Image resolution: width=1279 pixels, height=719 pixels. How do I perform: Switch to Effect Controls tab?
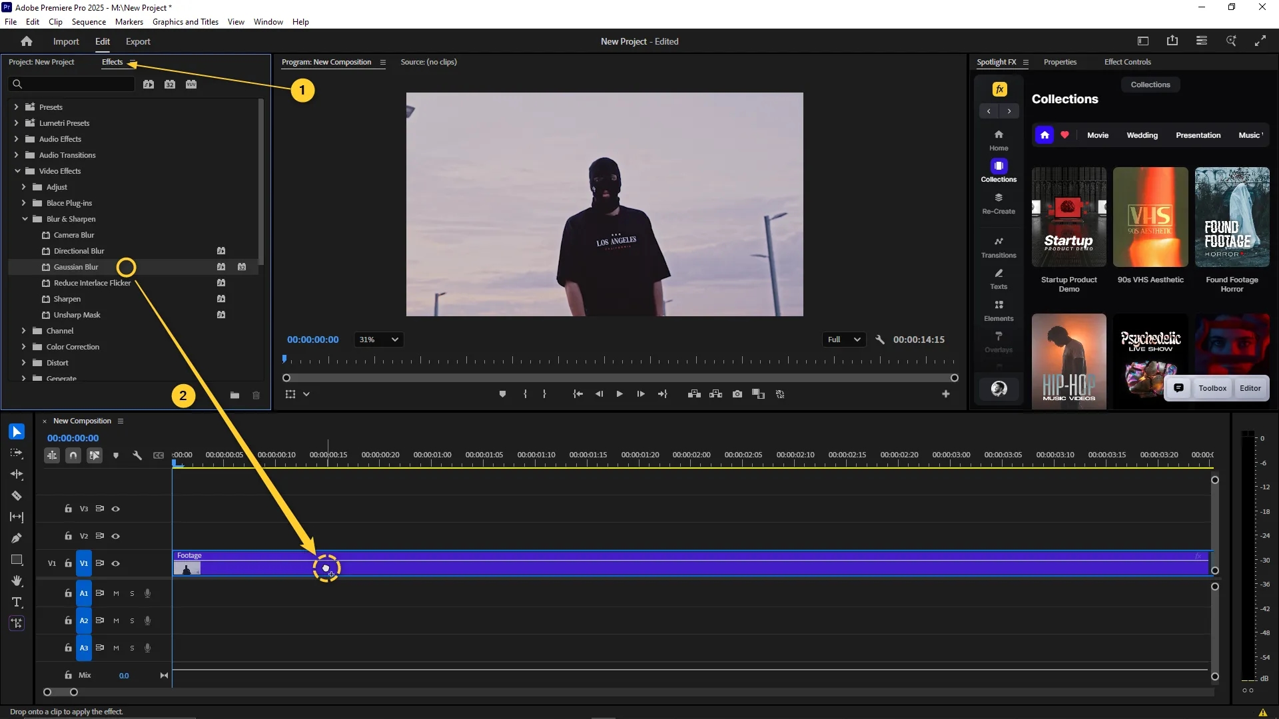1127,62
